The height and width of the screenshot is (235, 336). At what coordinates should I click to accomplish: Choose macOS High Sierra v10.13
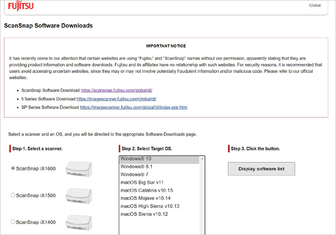pyautogui.click(x=159, y=206)
